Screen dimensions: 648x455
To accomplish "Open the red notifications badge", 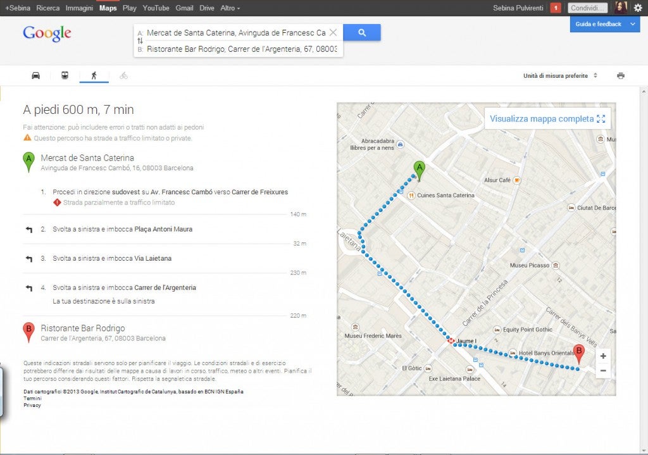I will point(556,8).
